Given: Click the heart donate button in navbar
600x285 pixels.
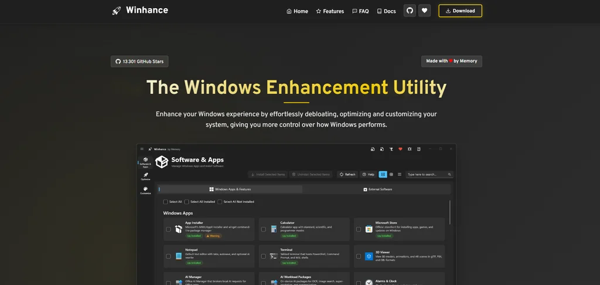Looking at the screenshot, I should (424, 11).
